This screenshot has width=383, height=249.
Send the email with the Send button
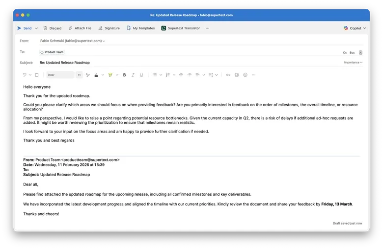(x=25, y=28)
